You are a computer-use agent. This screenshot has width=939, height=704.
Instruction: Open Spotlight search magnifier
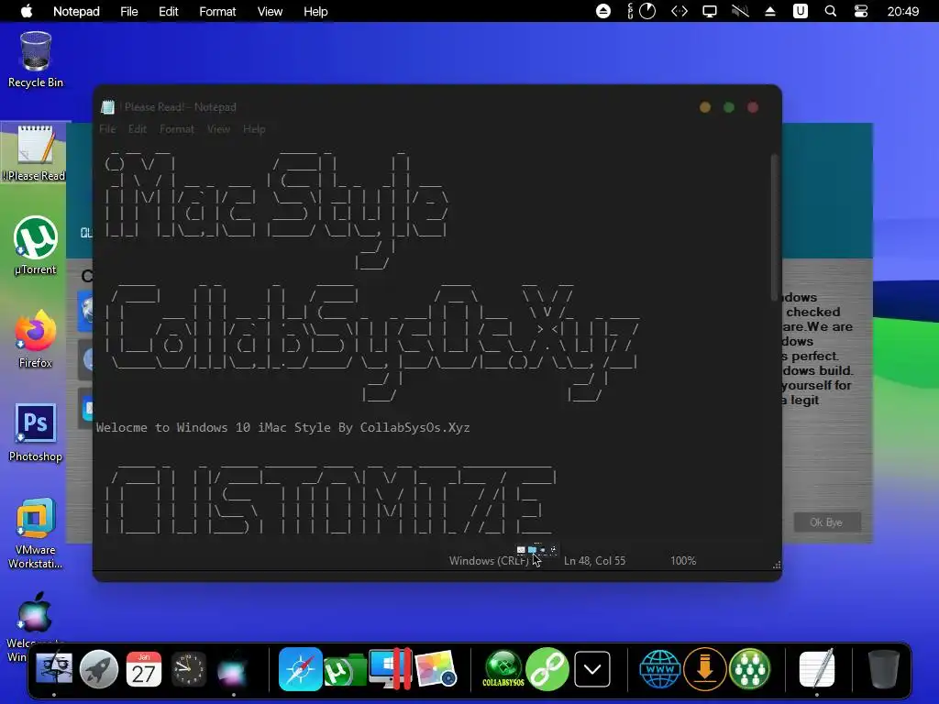(831, 11)
